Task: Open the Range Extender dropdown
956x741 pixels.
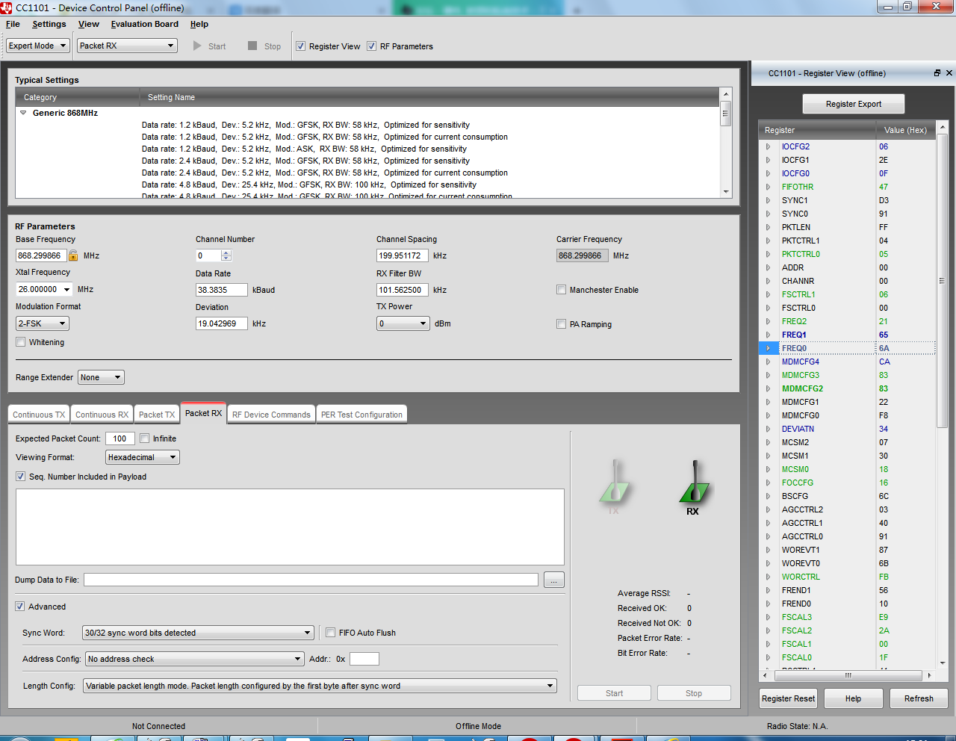Action: click(x=101, y=377)
